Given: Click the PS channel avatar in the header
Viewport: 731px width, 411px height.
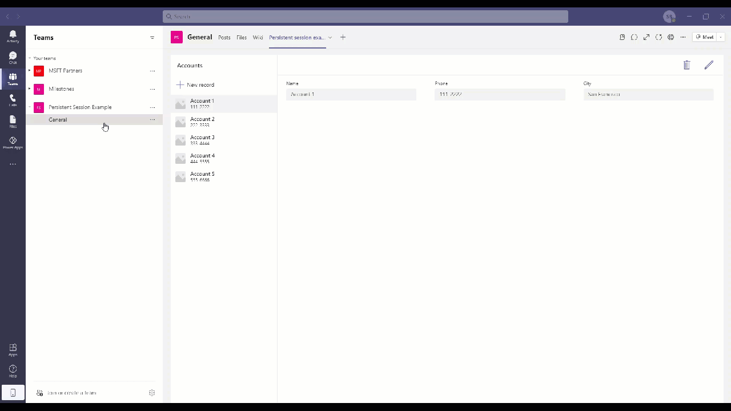Looking at the screenshot, I should 176,37.
